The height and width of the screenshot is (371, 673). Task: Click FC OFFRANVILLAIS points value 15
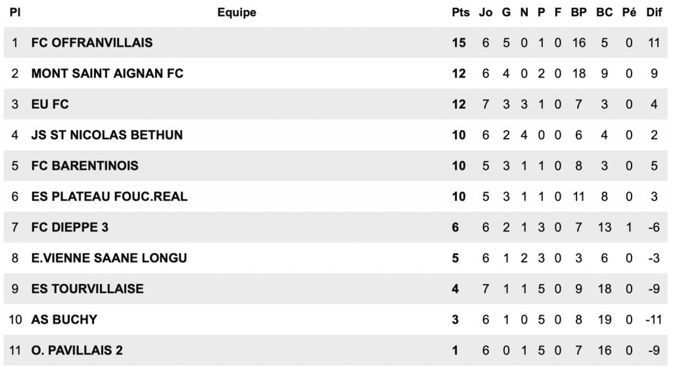point(459,43)
